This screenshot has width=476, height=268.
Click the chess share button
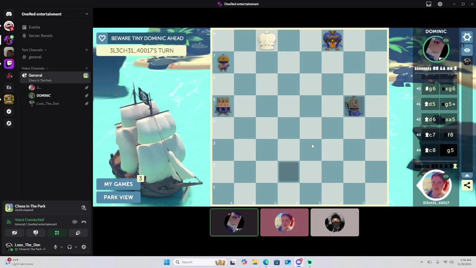click(x=467, y=185)
